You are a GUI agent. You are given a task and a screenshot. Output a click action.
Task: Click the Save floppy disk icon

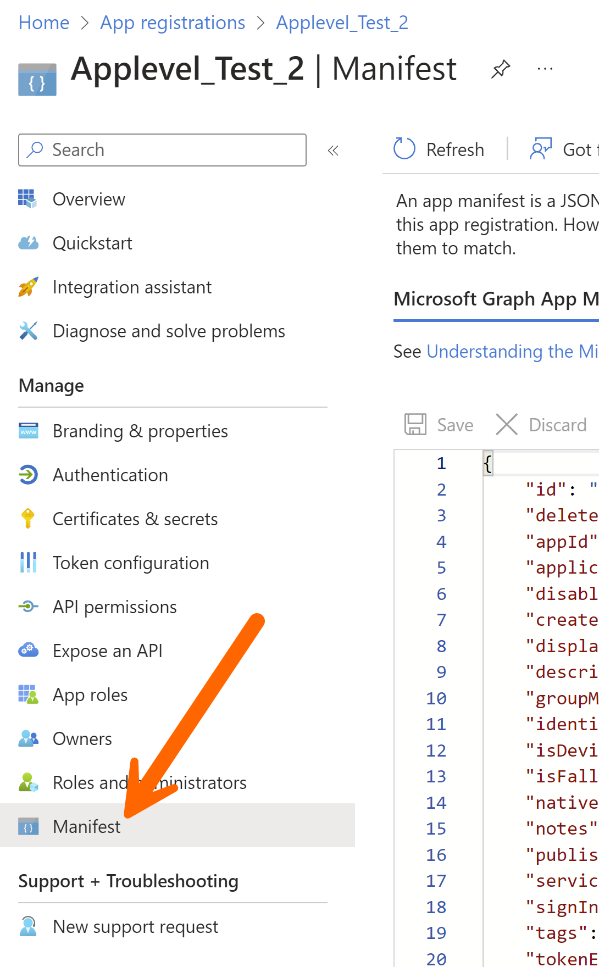[x=415, y=424]
